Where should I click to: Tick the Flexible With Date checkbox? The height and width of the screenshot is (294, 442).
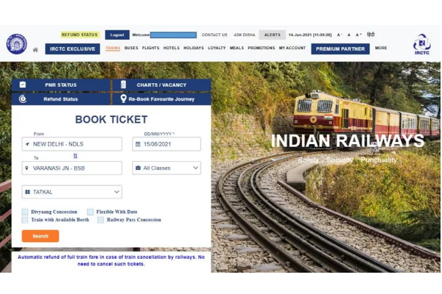coord(90,212)
